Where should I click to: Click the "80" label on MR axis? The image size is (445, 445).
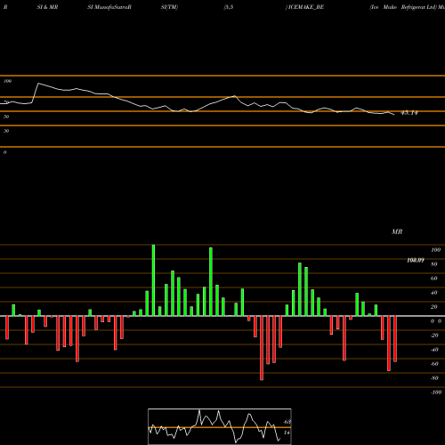click(x=434, y=264)
